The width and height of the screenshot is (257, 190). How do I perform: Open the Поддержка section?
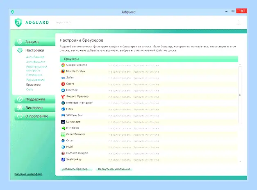35,99
